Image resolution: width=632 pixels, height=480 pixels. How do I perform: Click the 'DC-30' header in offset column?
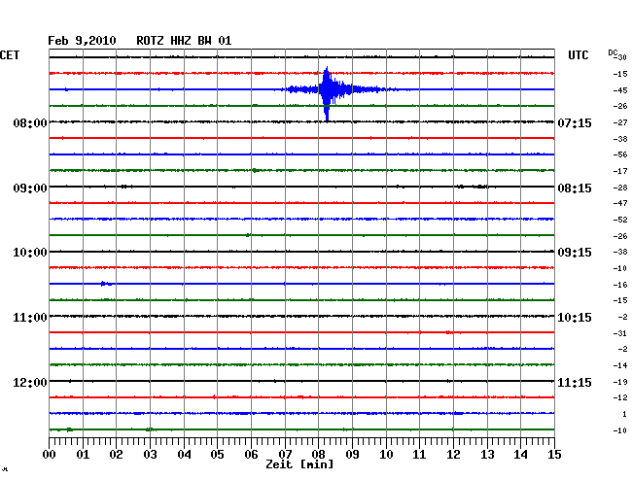(617, 54)
